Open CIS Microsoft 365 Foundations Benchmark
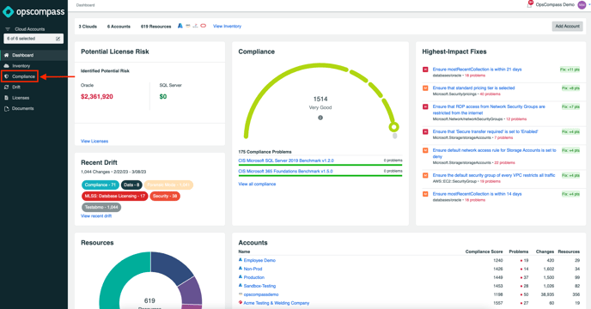This screenshot has width=591, height=309. [285, 171]
